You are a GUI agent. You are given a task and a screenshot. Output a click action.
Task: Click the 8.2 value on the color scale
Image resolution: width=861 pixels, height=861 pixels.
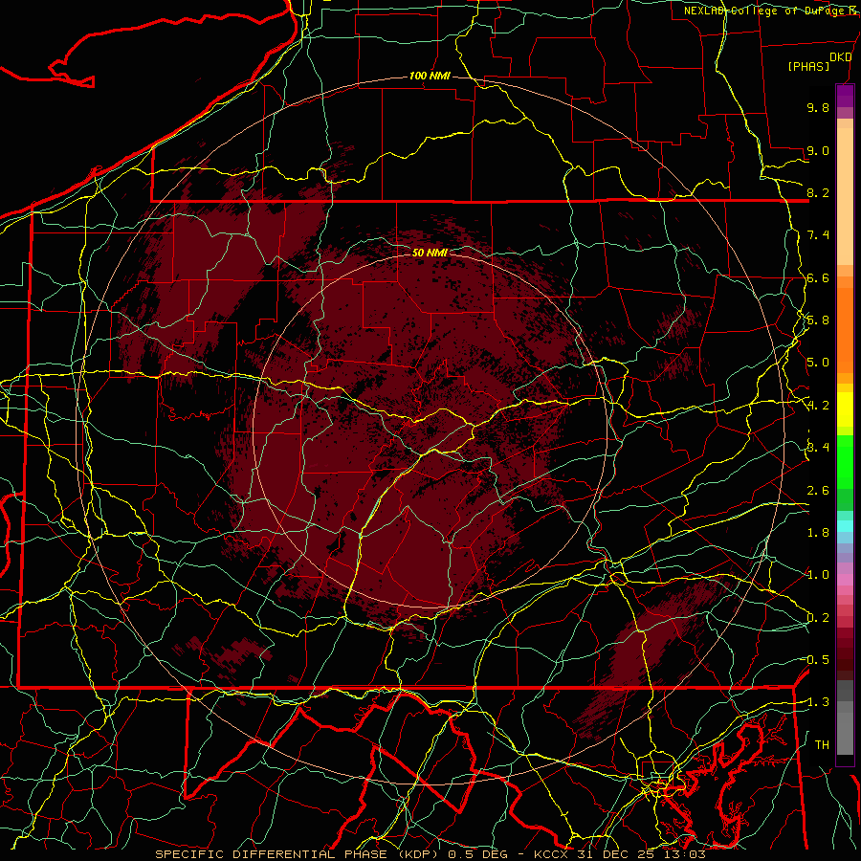pos(818,192)
